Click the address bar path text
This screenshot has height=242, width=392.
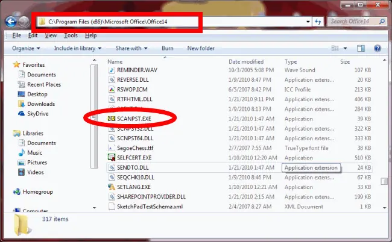point(108,22)
